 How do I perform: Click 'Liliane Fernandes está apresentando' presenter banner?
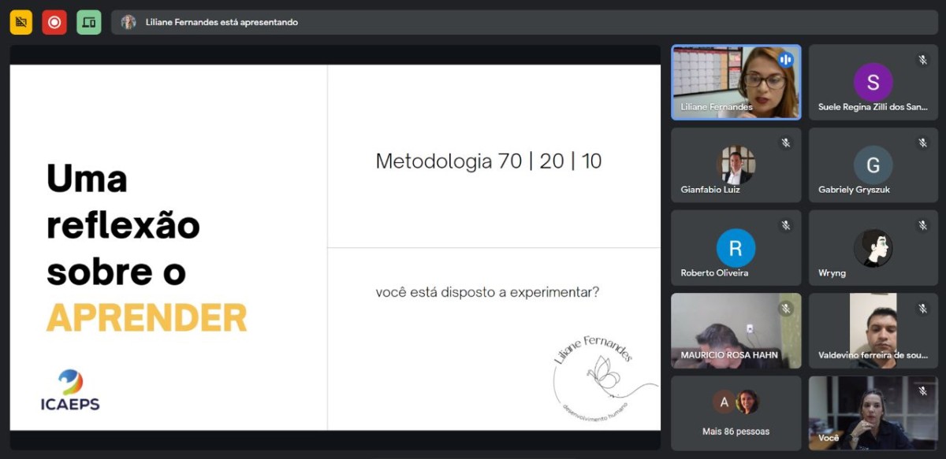(222, 22)
